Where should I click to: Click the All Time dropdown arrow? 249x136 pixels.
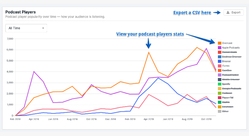tap(43, 28)
